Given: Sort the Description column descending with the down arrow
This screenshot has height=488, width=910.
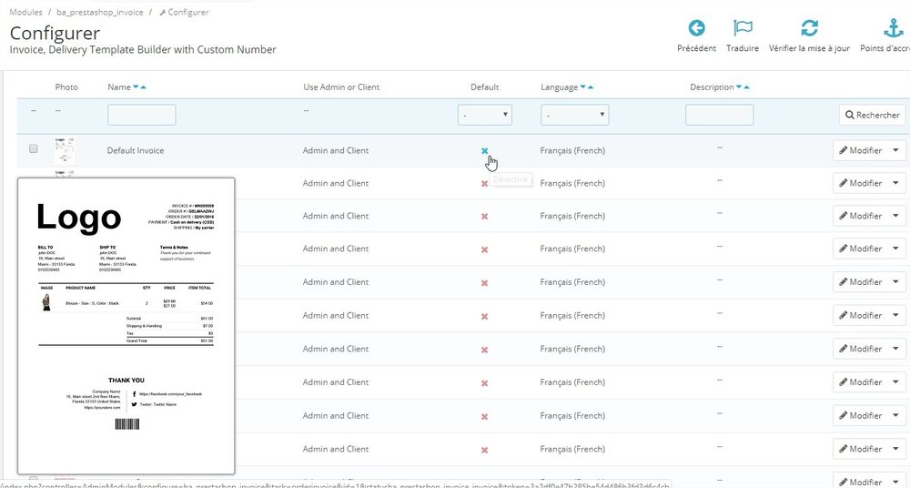Looking at the screenshot, I should pyautogui.click(x=739, y=87).
